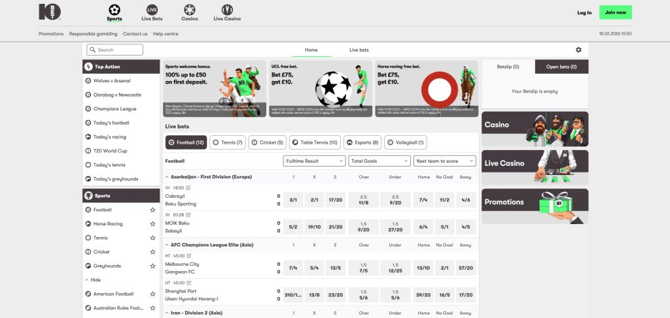Image resolution: width=670 pixels, height=318 pixels.
Task: Click stats icon for Shanghai Port match
Action: [188, 283]
